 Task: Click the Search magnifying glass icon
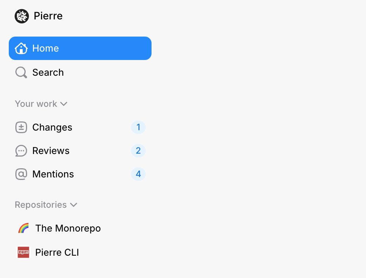pos(21,72)
